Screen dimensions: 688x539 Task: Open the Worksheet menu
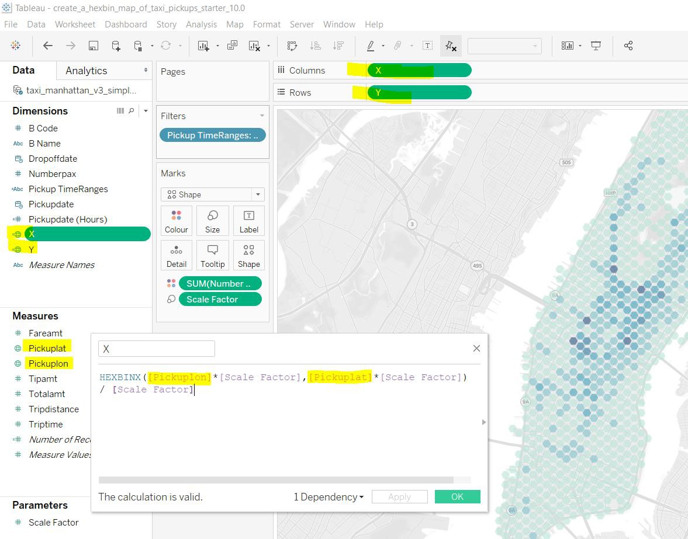pyautogui.click(x=75, y=24)
